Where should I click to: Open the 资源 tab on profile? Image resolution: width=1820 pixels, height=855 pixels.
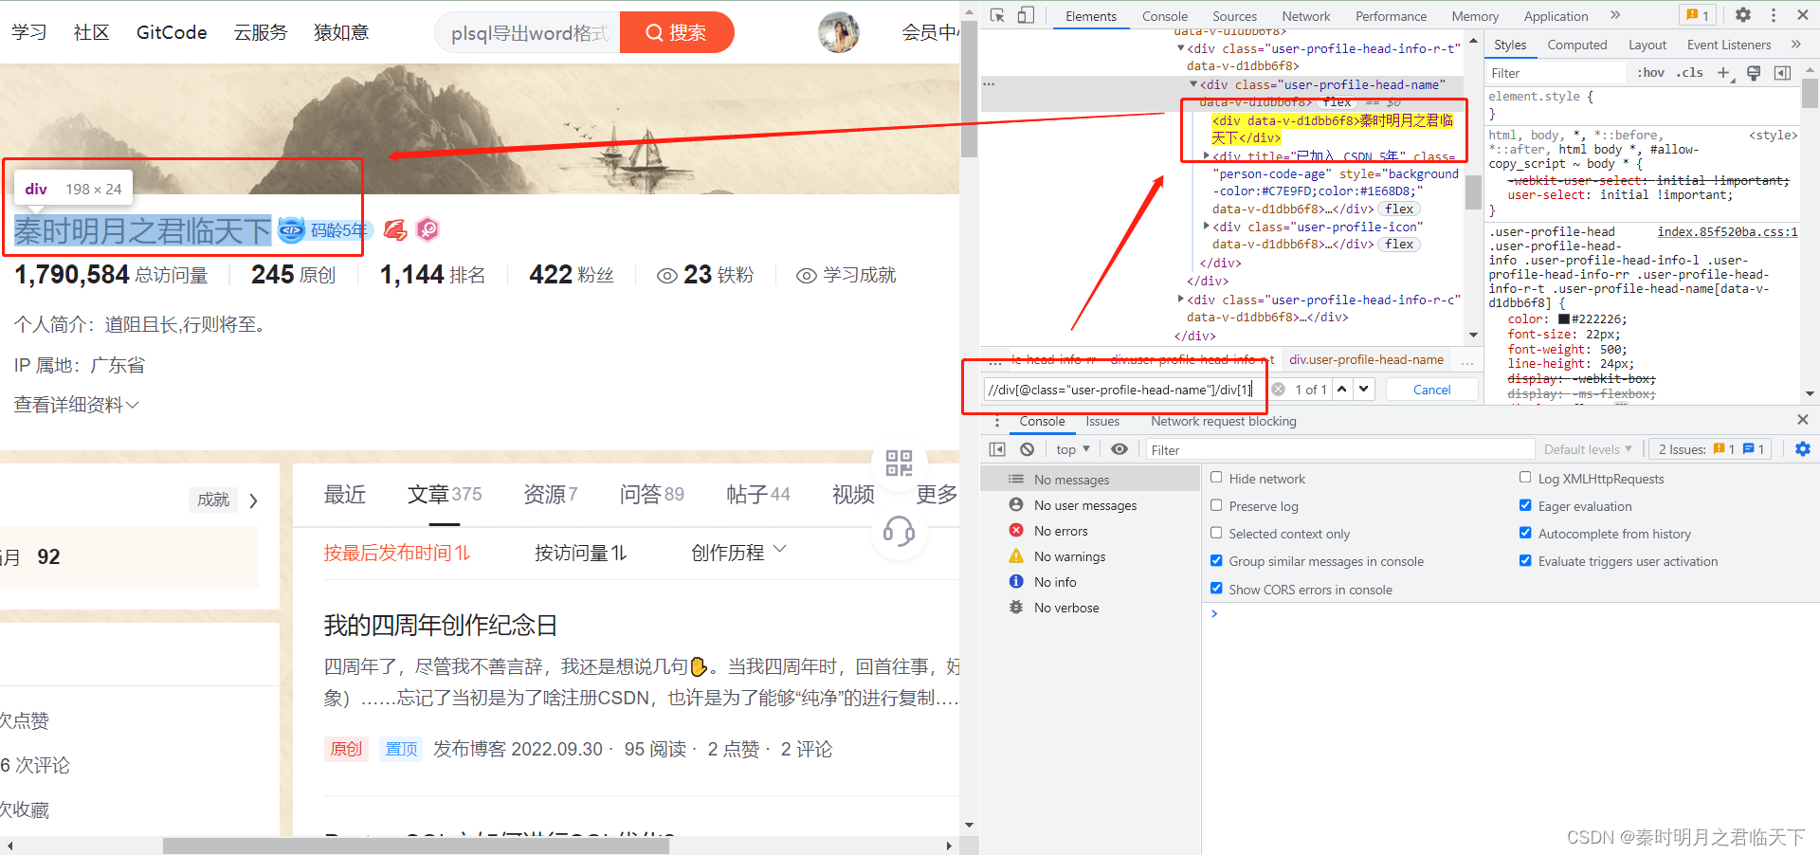pos(550,494)
